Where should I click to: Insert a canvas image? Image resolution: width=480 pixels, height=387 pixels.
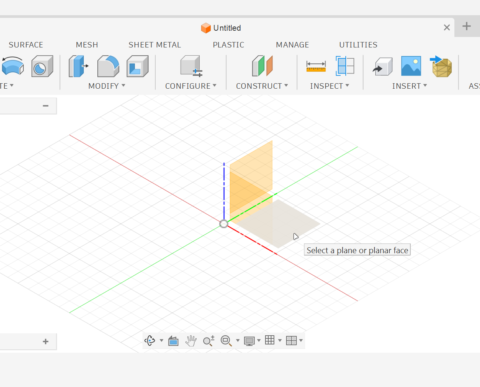pyautogui.click(x=411, y=66)
